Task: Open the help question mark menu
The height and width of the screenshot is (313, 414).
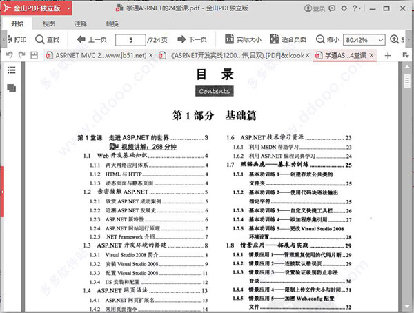Action: (x=356, y=8)
